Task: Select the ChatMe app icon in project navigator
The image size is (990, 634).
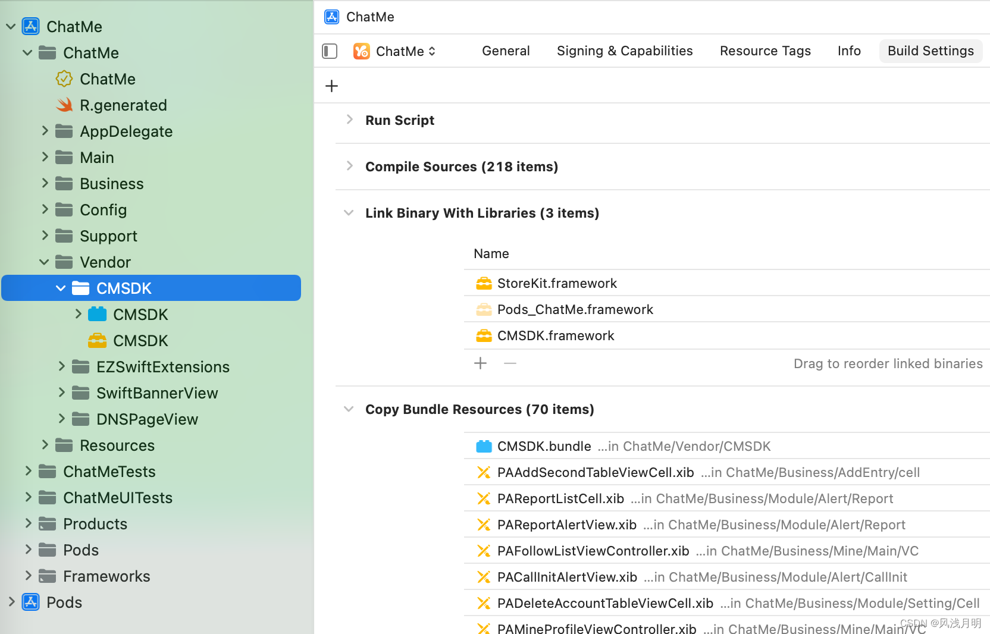Action: click(x=30, y=26)
